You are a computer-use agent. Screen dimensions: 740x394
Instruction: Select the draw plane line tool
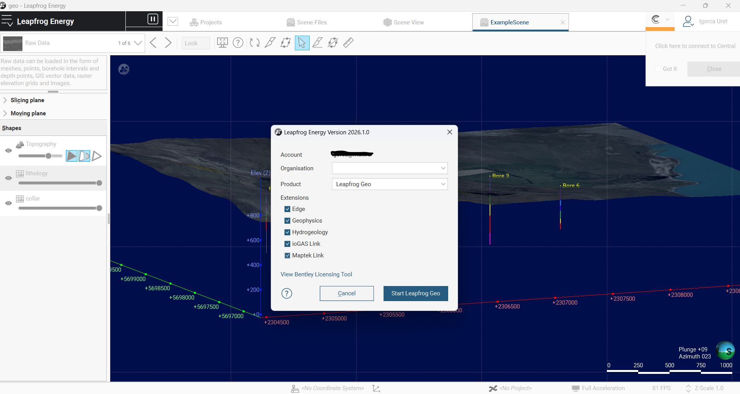tap(317, 43)
